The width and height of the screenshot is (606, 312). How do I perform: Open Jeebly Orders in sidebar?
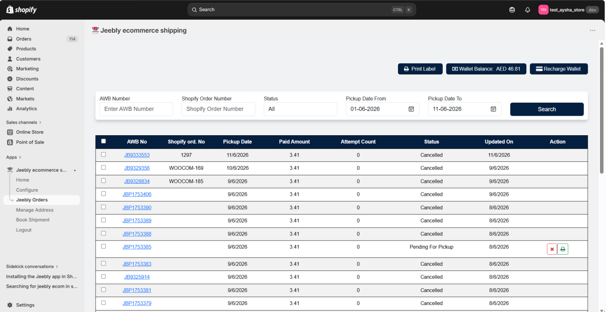pos(42,200)
